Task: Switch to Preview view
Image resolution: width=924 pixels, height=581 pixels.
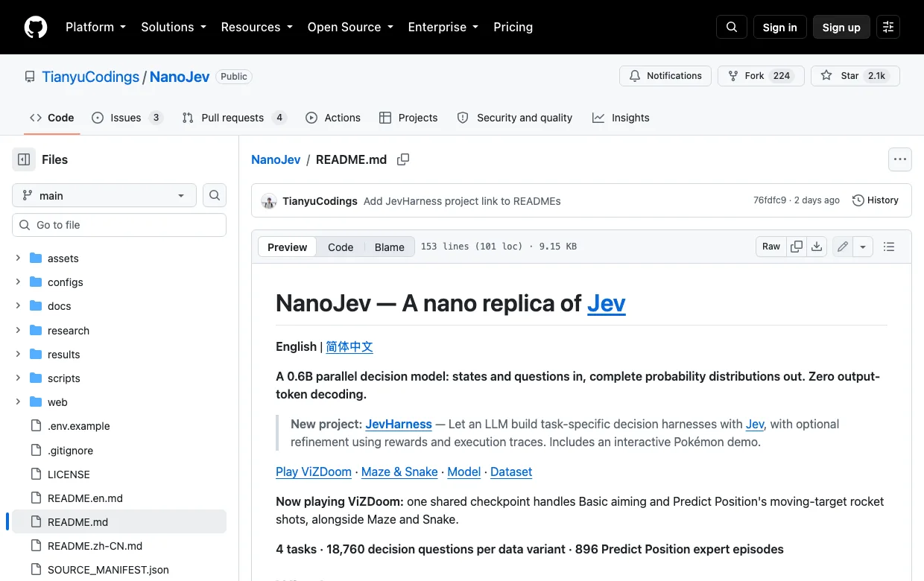Action: coord(287,247)
